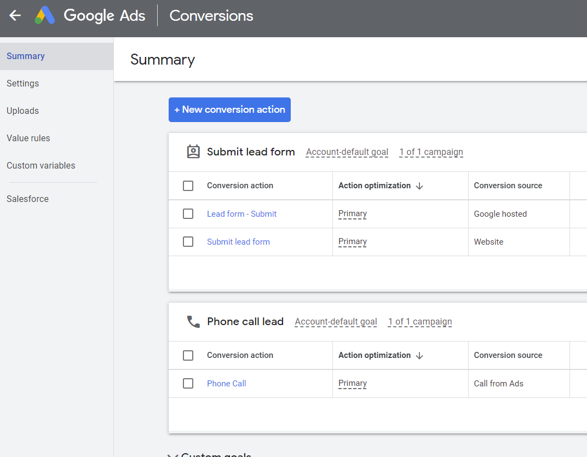Navigate to the Salesforce section
Image resolution: width=587 pixels, height=457 pixels.
(27, 199)
